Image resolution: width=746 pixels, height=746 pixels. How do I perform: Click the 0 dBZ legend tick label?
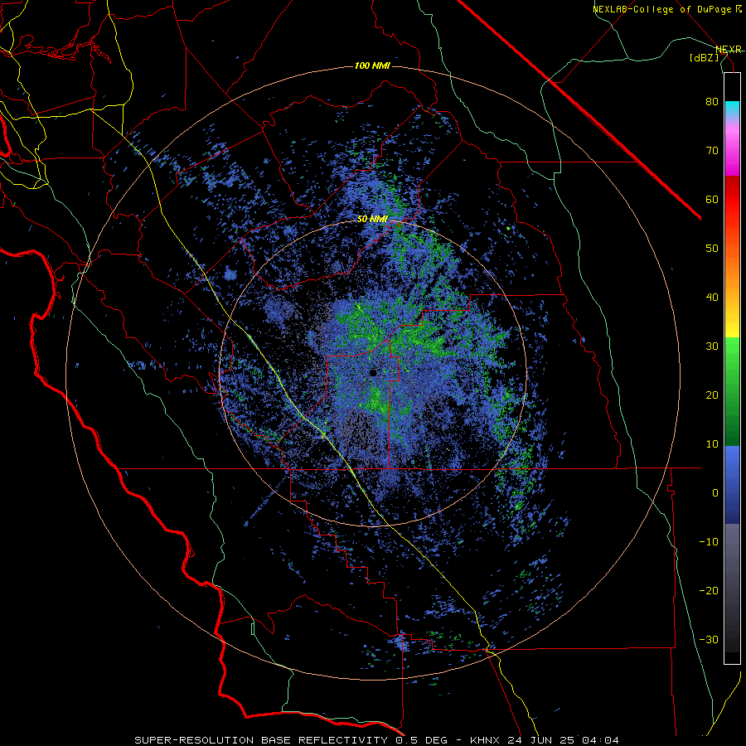(715, 493)
